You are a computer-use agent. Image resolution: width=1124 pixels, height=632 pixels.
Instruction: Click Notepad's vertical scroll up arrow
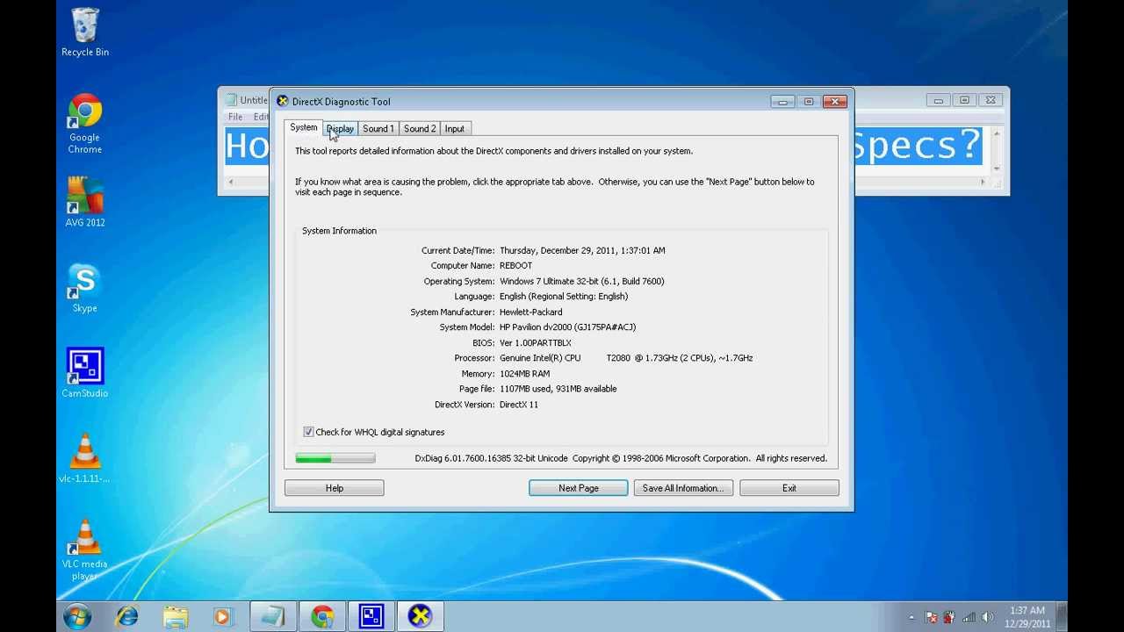tap(997, 134)
